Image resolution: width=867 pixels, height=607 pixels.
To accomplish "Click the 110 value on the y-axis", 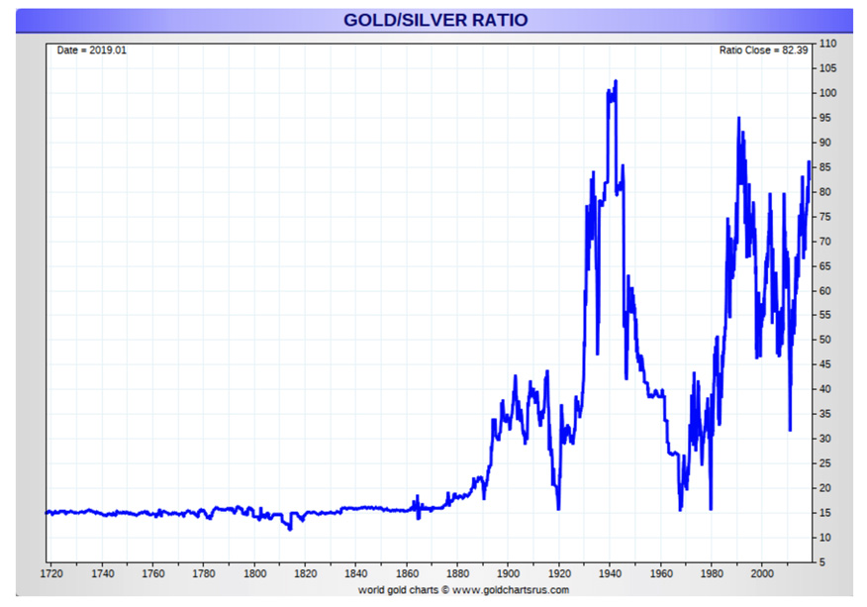I will click(828, 44).
